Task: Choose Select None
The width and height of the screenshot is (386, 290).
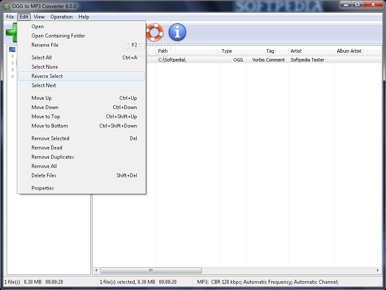Action: click(x=81, y=67)
